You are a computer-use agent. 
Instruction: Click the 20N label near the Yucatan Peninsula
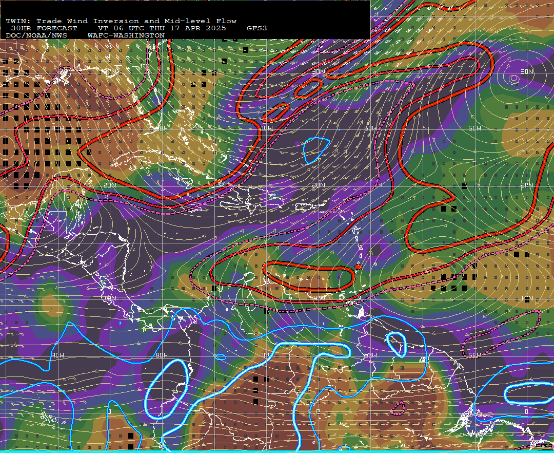[x=110, y=185]
